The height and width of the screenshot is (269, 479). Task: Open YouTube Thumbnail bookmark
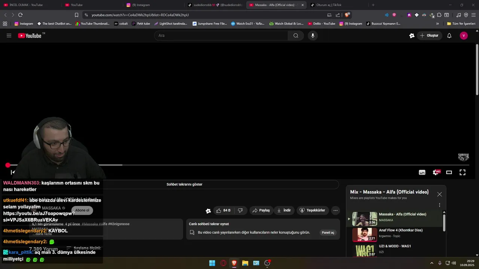coord(92,24)
